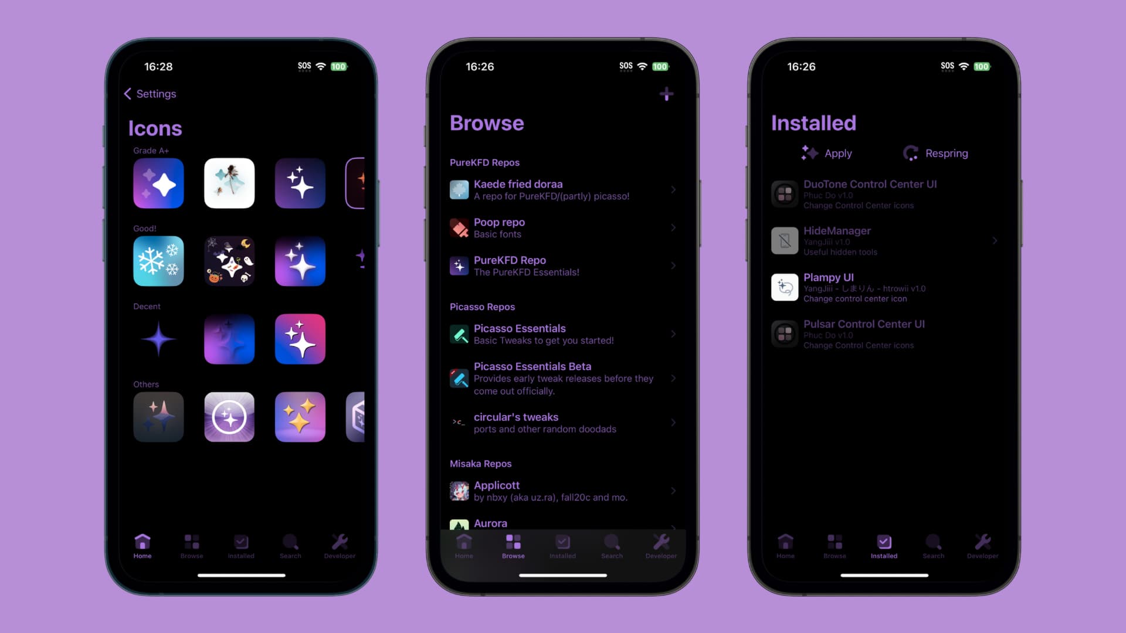Click Apply to apply tweaks
Screen dimensions: 1126x633
coord(827,153)
